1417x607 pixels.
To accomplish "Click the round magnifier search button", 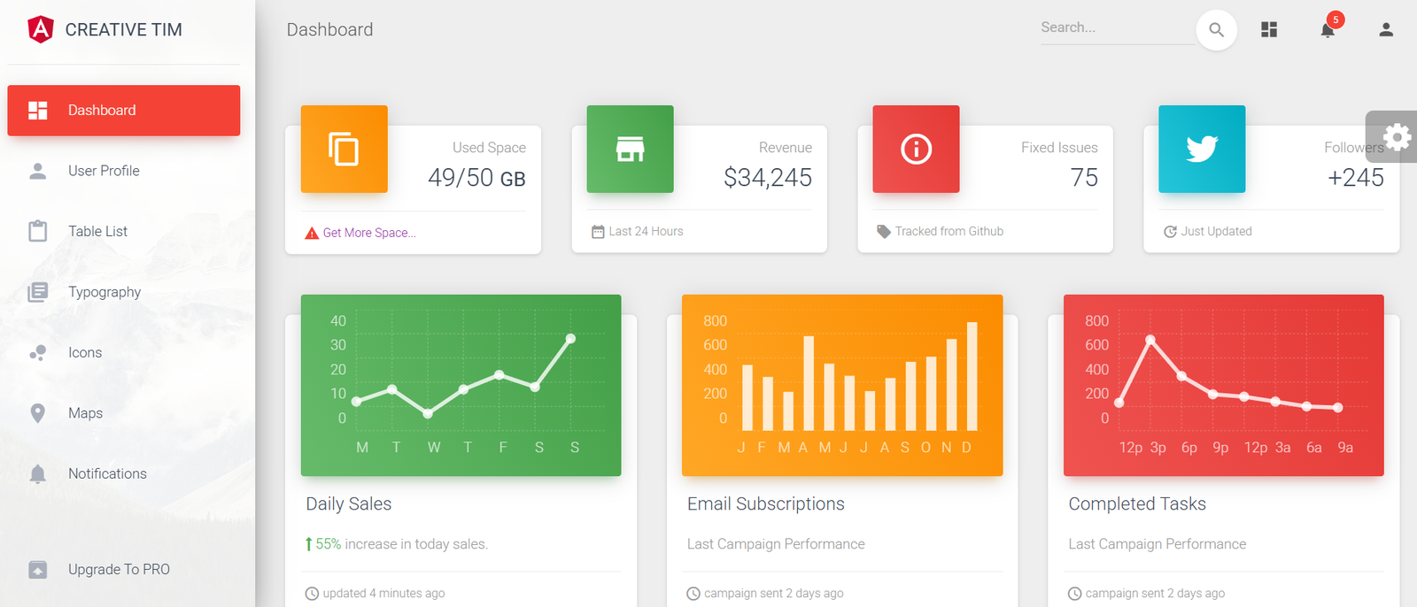I will [x=1217, y=30].
